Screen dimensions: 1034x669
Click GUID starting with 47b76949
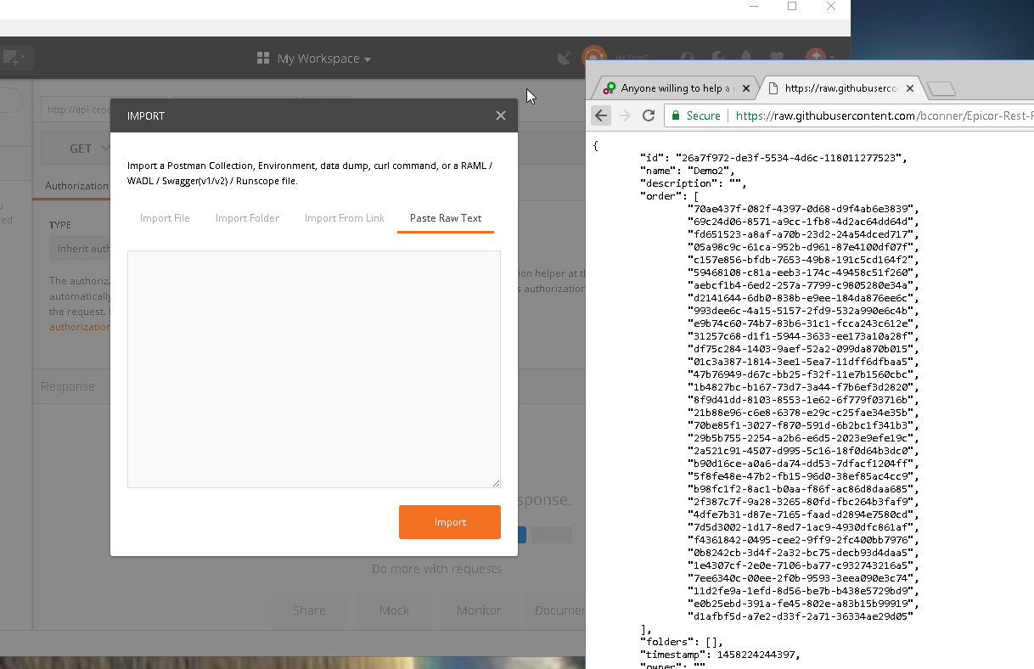(x=803, y=374)
